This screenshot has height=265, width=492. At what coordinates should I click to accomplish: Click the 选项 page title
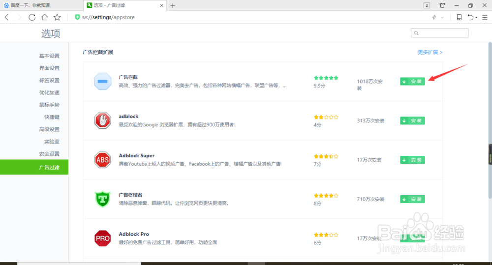pos(51,33)
